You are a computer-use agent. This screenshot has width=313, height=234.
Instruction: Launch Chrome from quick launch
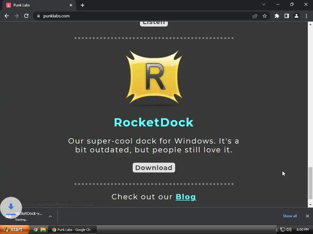(x=35, y=230)
